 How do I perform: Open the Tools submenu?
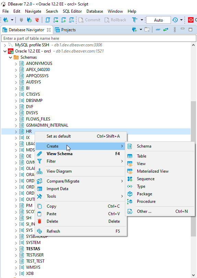tap(81, 196)
